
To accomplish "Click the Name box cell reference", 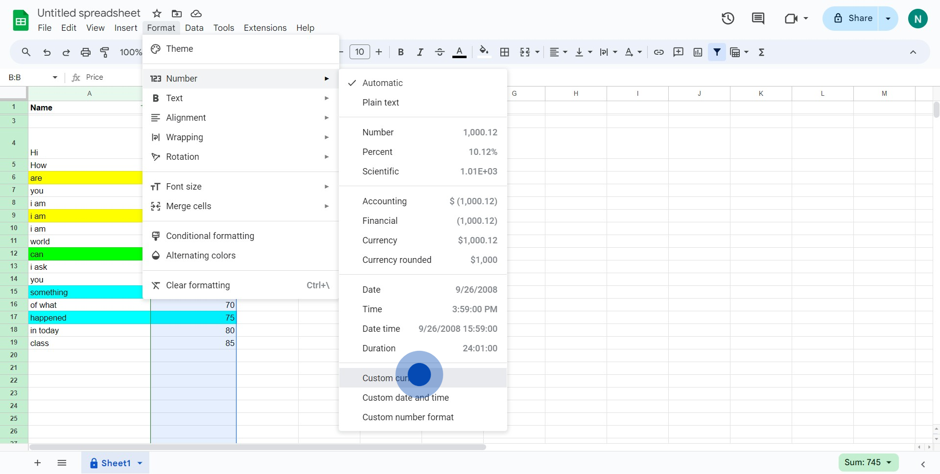I will pyautogui.click(x=28, y=77).
